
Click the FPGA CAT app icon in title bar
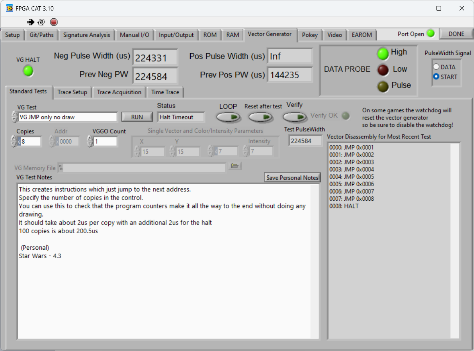click(x=9, y=8)
